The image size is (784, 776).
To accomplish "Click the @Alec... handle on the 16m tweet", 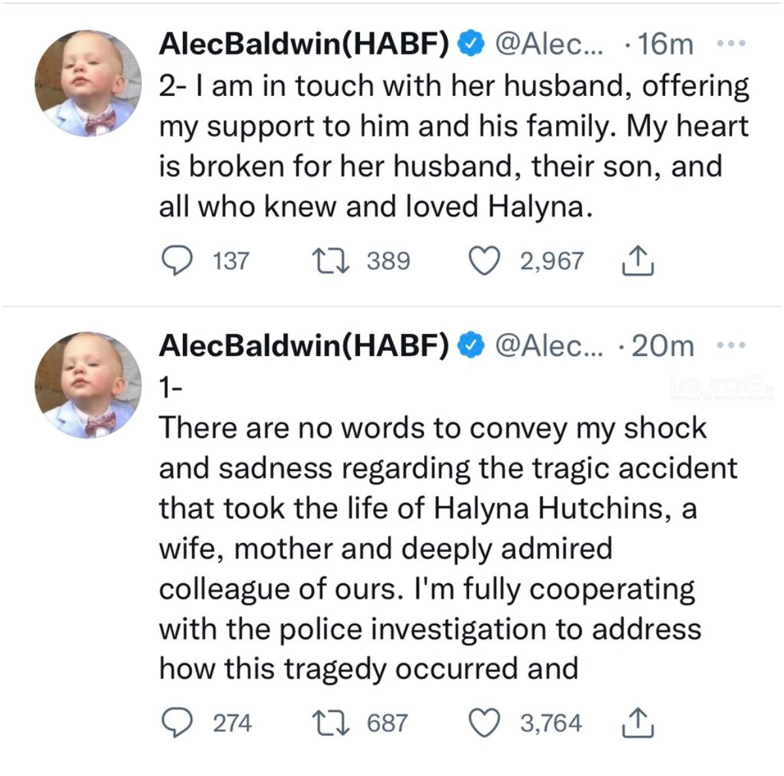I will (550, 44).
